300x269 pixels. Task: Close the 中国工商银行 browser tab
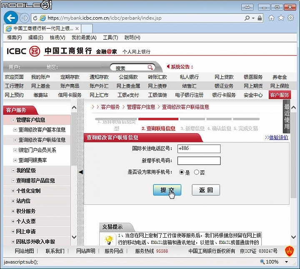point(77,28)
